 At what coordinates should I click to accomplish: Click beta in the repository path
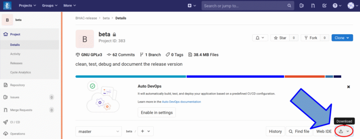[x=129, y=131]
